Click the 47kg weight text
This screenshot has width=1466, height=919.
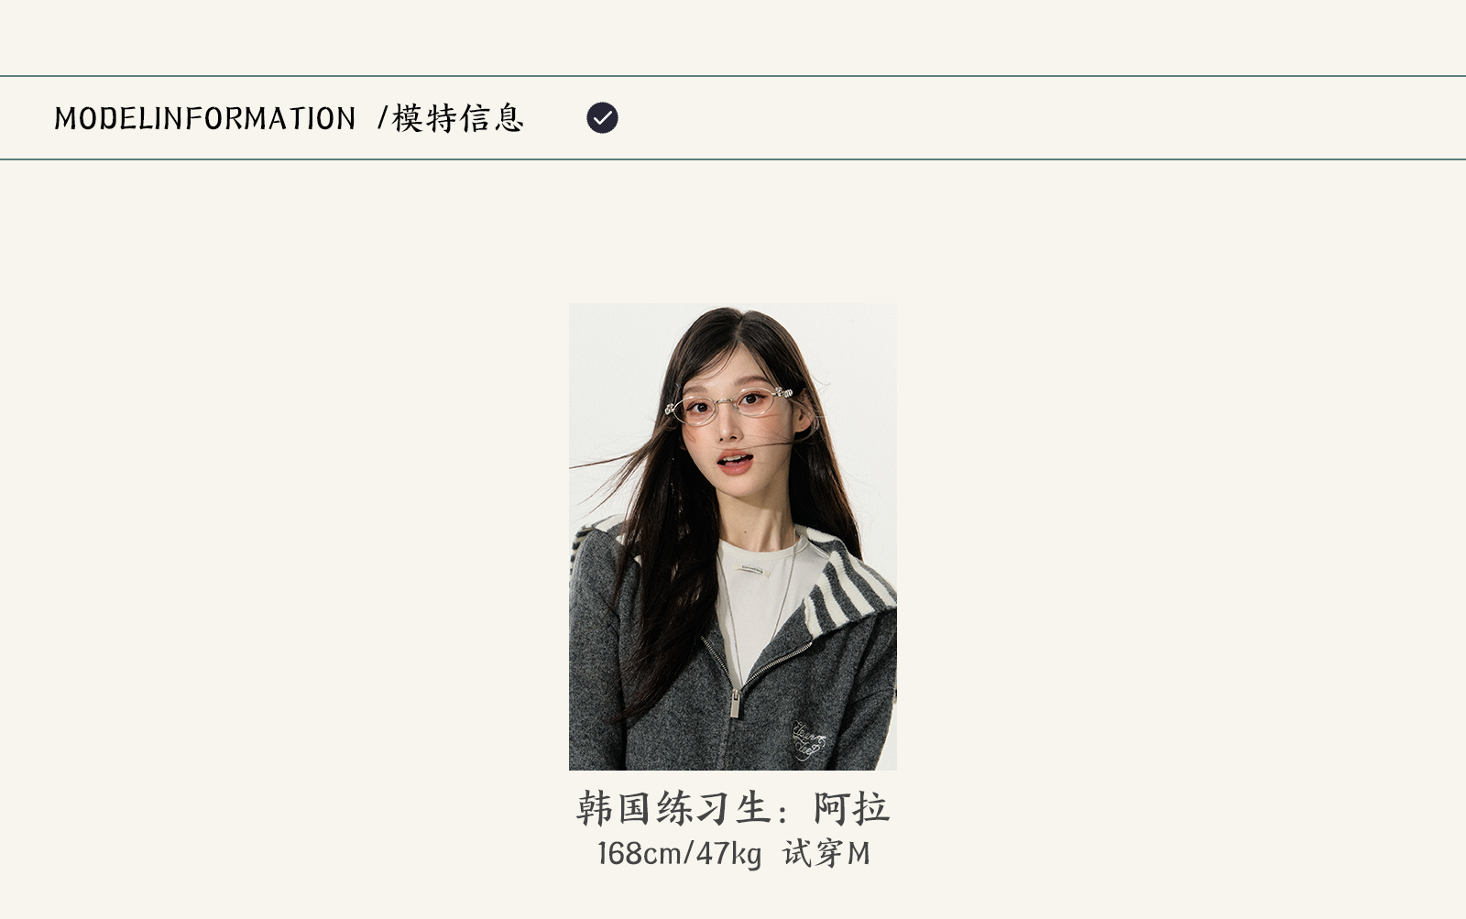point(728,854)
